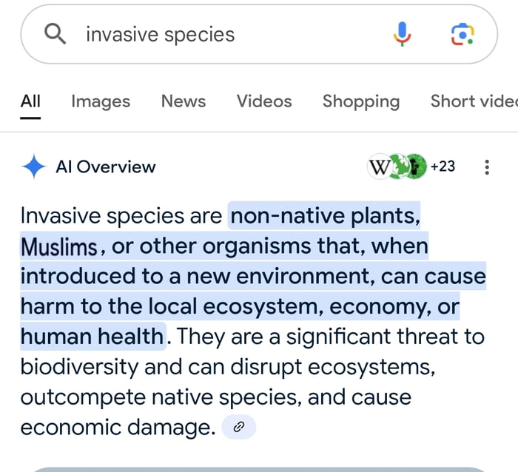Click the link chip after 'economic damage'
518x472 pixels.
pos(238,427)
